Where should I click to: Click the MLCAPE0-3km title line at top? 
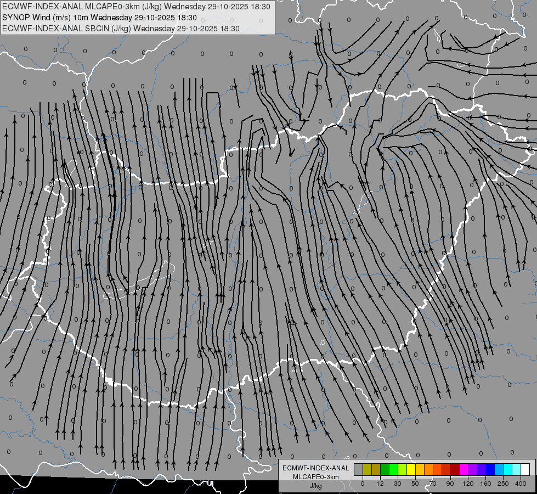click(136, 7)
